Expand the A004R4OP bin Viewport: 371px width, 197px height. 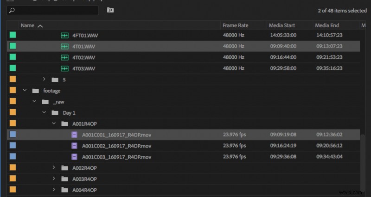(54, 190)
